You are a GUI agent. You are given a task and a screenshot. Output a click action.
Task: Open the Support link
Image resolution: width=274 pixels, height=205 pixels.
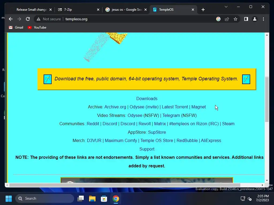pyautogui.click(x=147, y=149)
